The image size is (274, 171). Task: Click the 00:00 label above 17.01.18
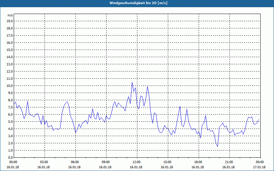point(260,162)
